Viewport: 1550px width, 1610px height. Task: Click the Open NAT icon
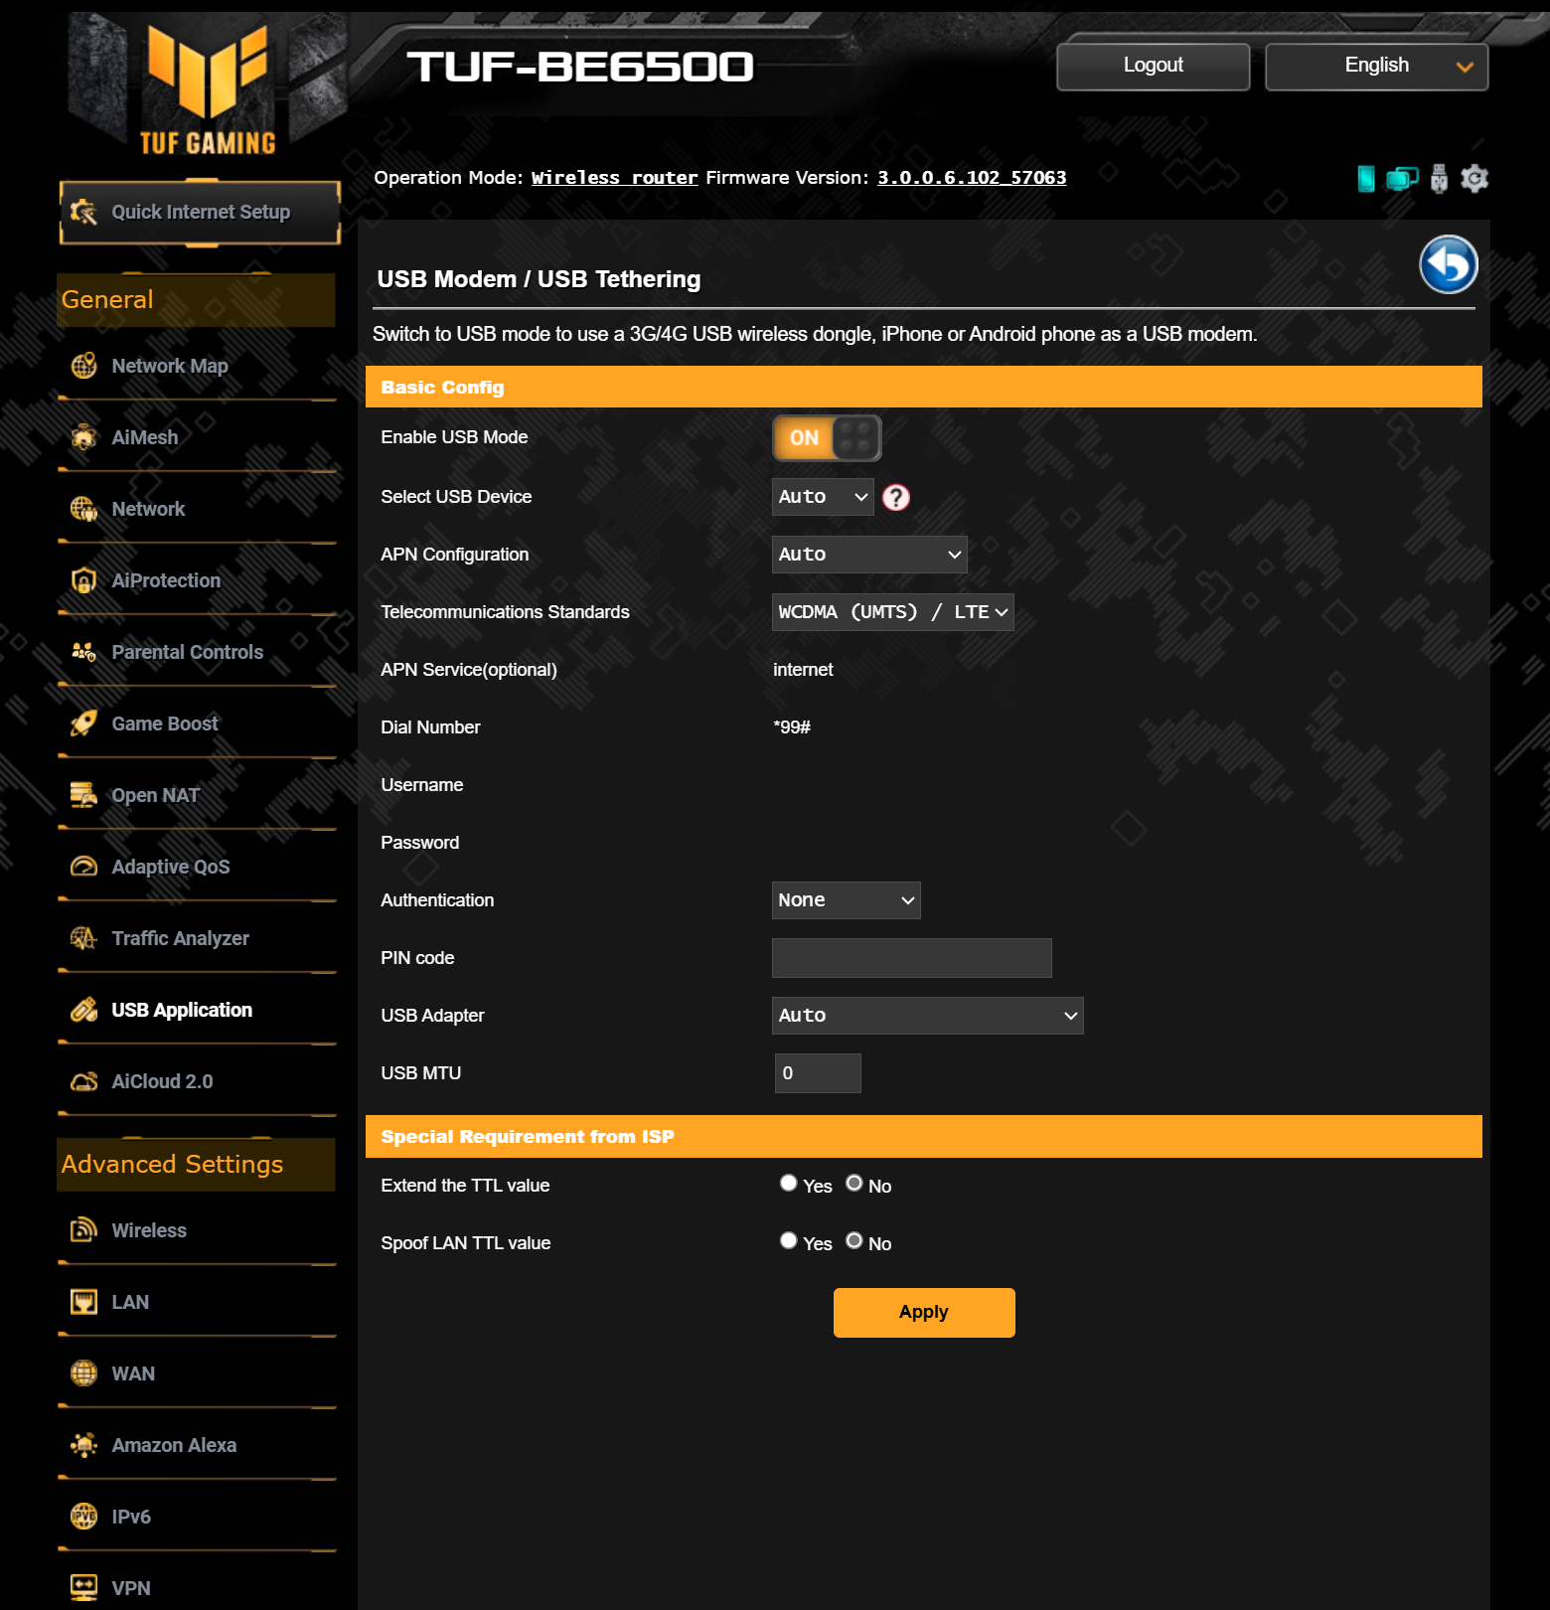coord(84,795)
